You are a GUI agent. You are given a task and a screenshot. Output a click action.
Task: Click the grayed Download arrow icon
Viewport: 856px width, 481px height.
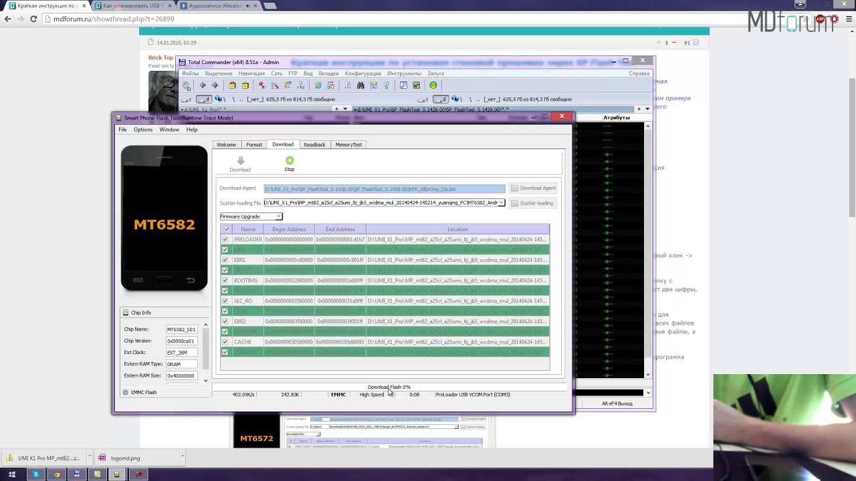click(x=241, y=160)
